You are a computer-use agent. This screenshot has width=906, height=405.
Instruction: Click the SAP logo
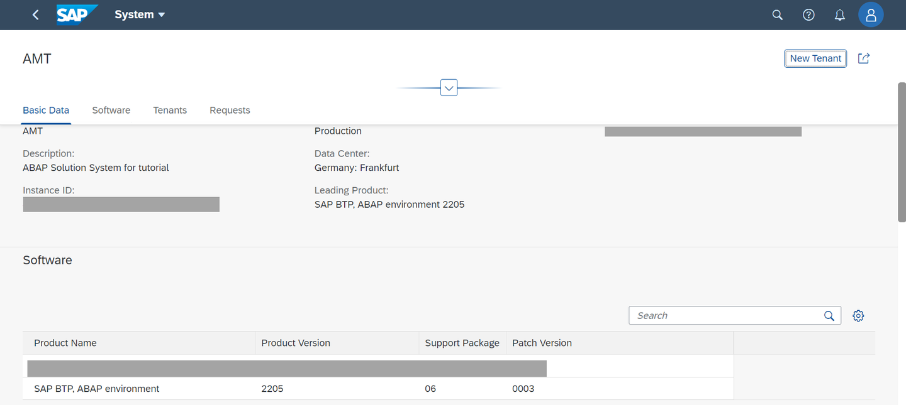(77, 14)
